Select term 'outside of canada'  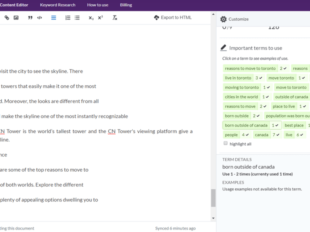point(292,97)
